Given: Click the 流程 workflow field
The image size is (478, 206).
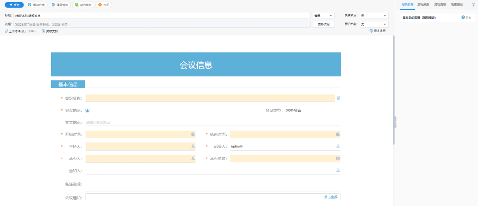Looking at the screenshot, I should click(162, 24).
